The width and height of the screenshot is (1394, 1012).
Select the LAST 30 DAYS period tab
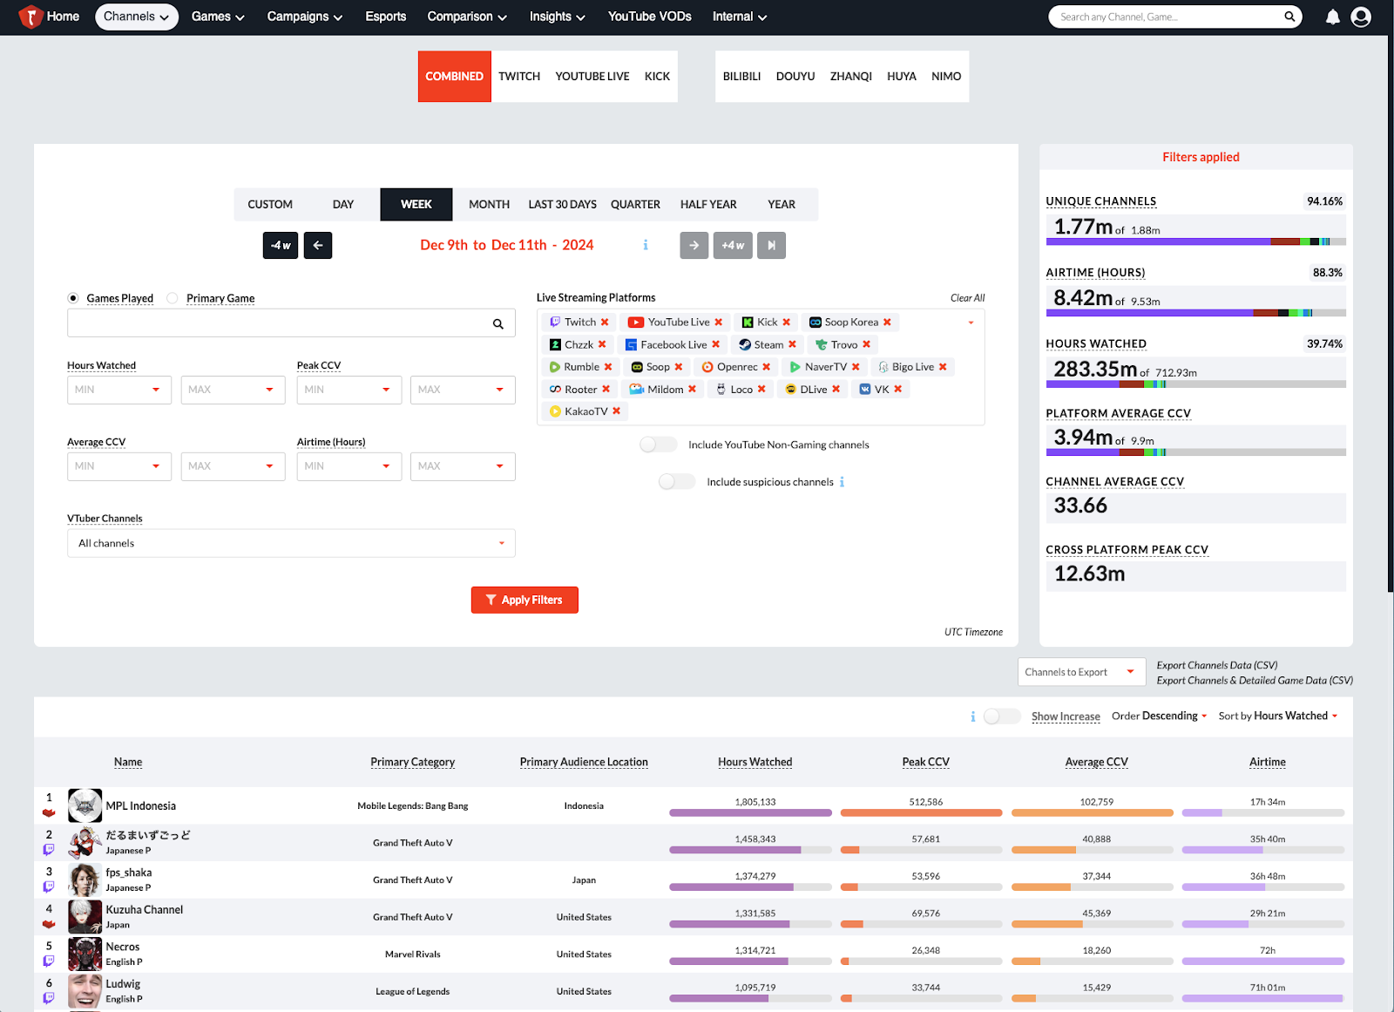click(563, 205)
